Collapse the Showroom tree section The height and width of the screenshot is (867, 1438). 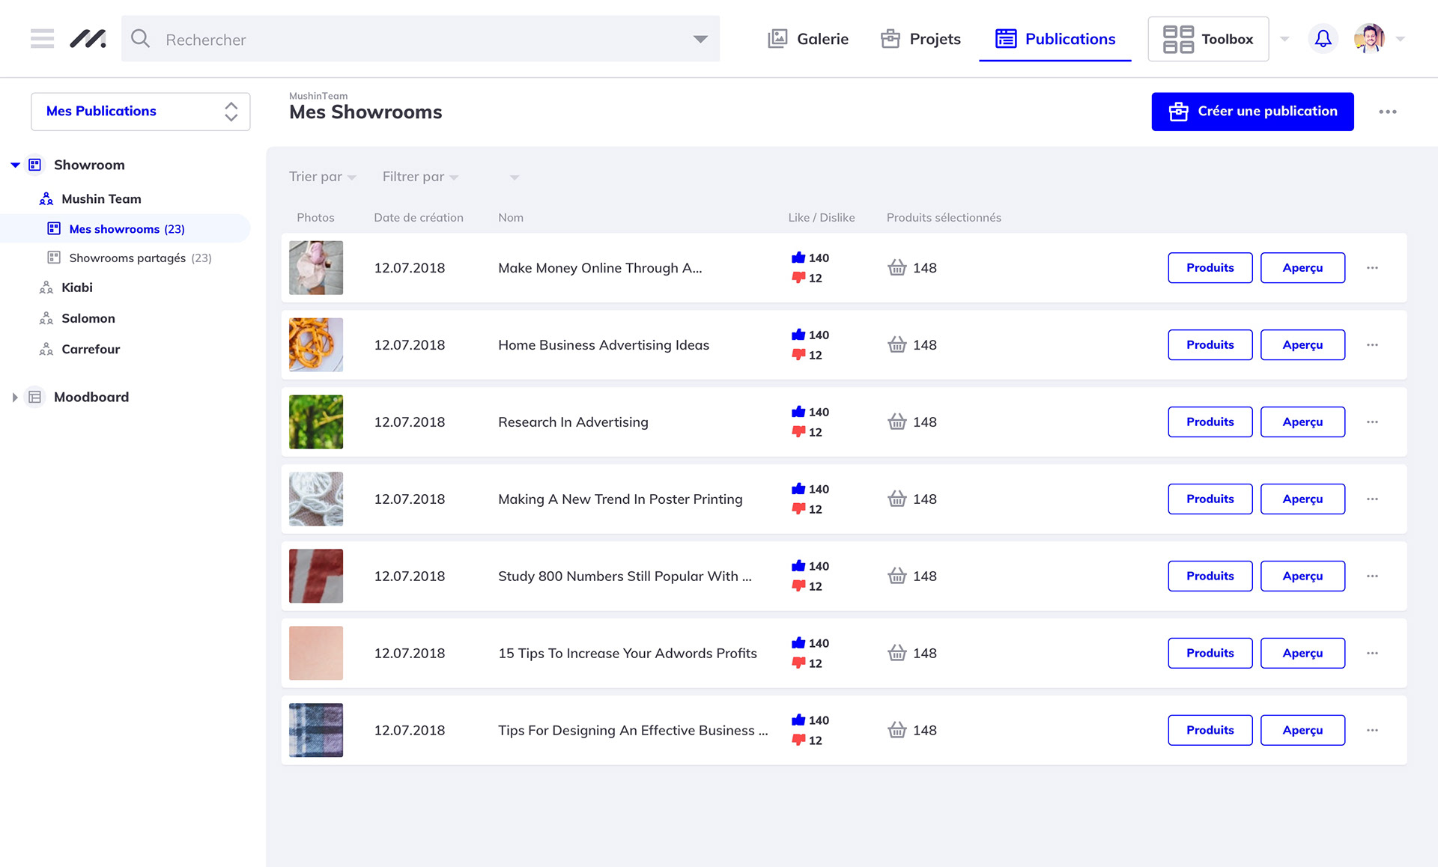point(15,165)
